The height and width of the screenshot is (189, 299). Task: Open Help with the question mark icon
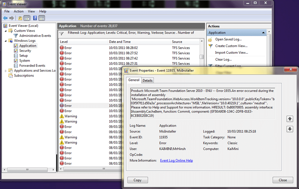click(x=35, y=18)
